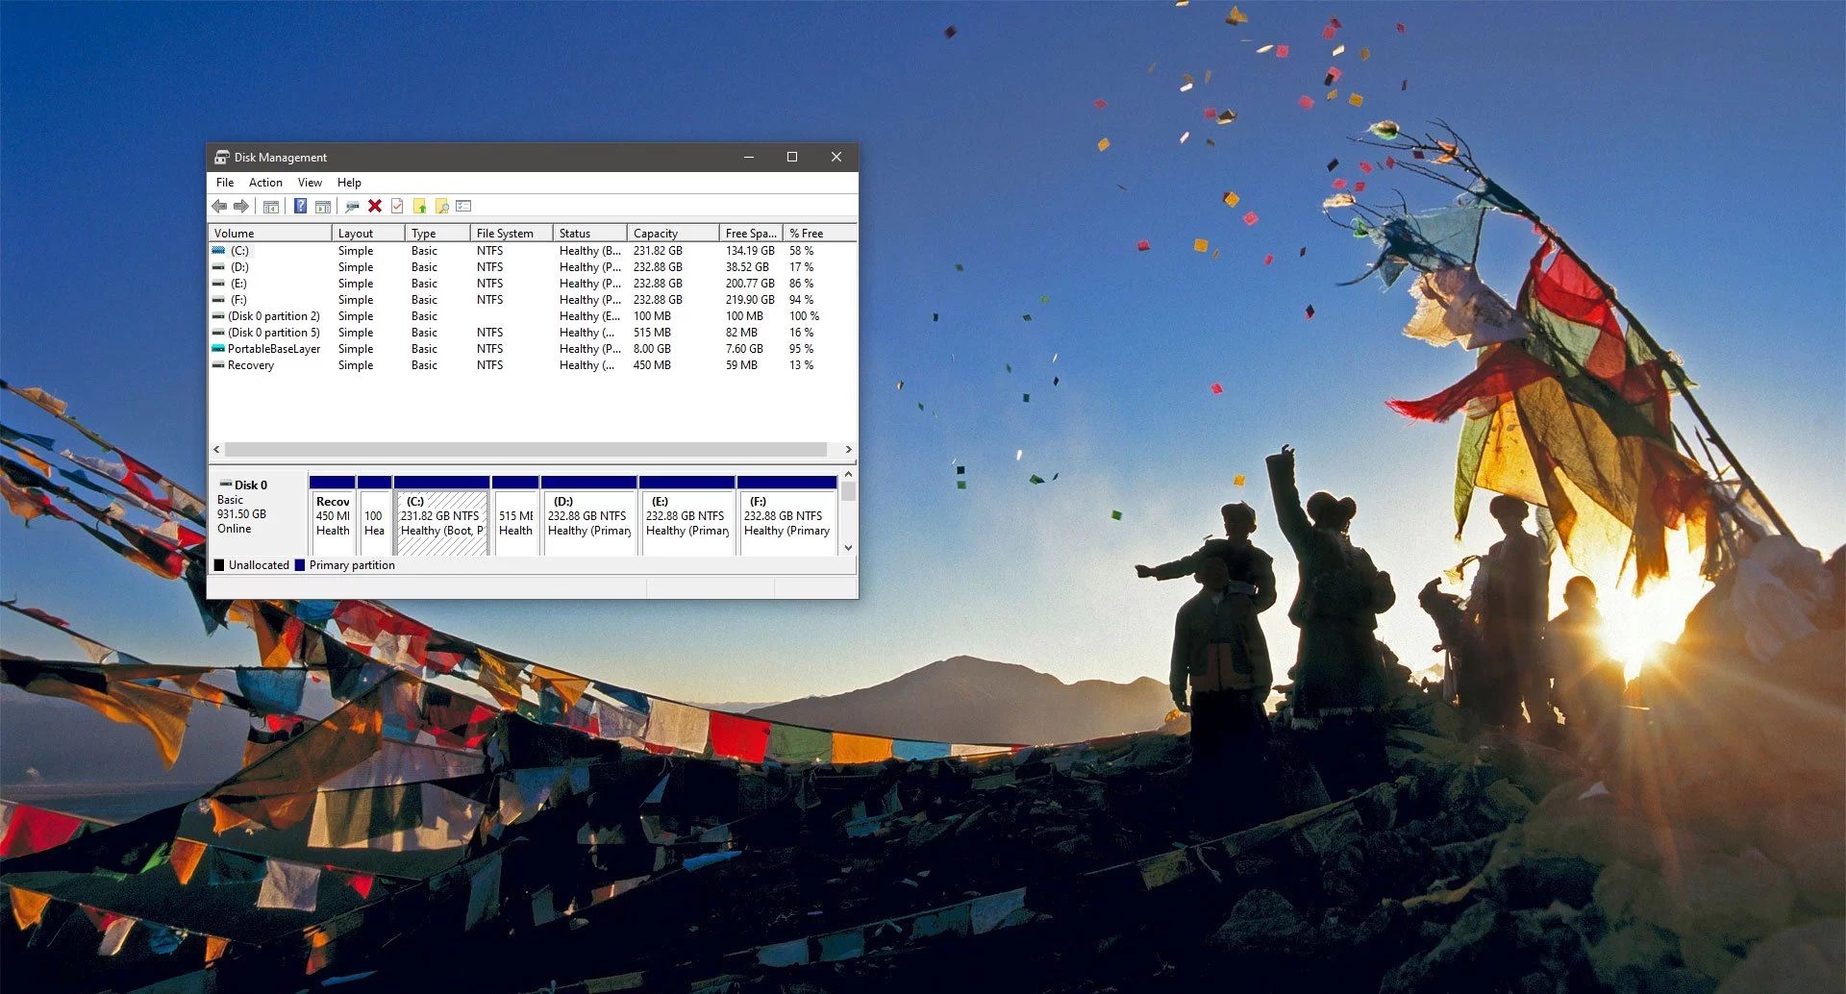Click the folder with magnifier toolbar icon
The width and height of the screenshot is (1846, 994).
pyautogui.click(x=442, y=206)
